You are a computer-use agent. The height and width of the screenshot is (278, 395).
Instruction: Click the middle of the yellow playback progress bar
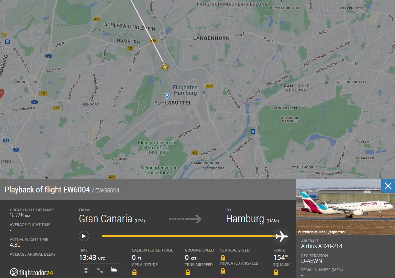point(189,236)
